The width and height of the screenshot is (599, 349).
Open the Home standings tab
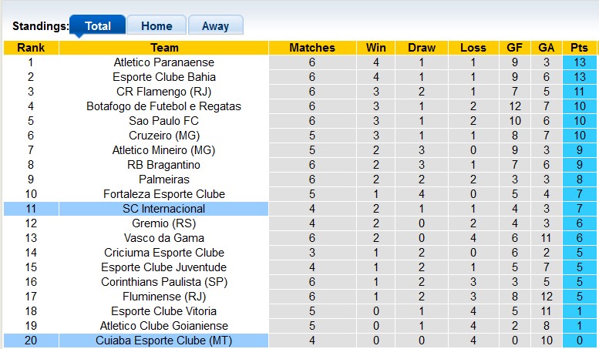pyautogui.click(x=156, y=25)
